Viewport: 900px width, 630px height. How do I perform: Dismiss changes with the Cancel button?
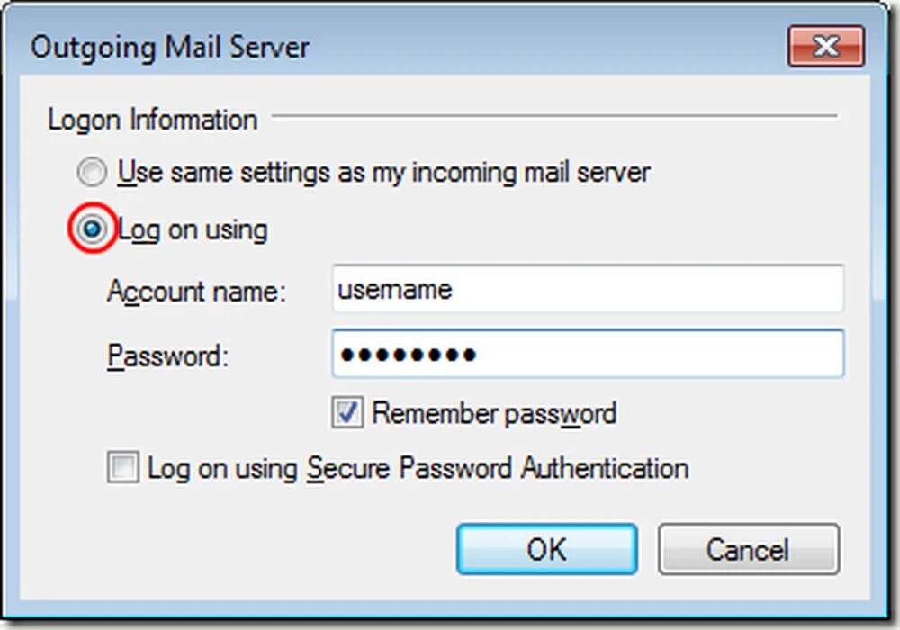click(x=749, y=549)
